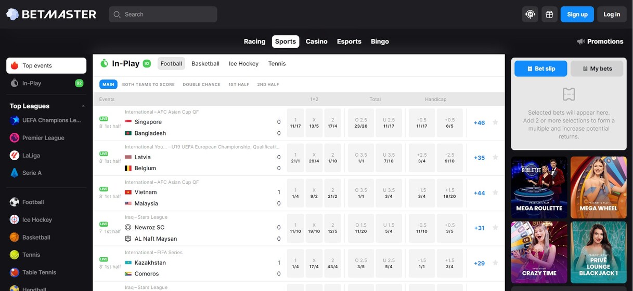Pick handicap +0.5 at 6/5 for Bangladesh
Viewport: 633px width, 291px height.
click(x=449, y=123)
